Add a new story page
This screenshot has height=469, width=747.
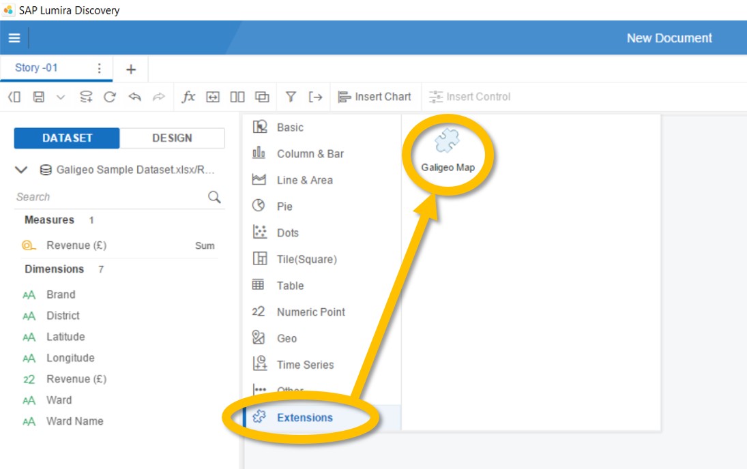[131, 70]
